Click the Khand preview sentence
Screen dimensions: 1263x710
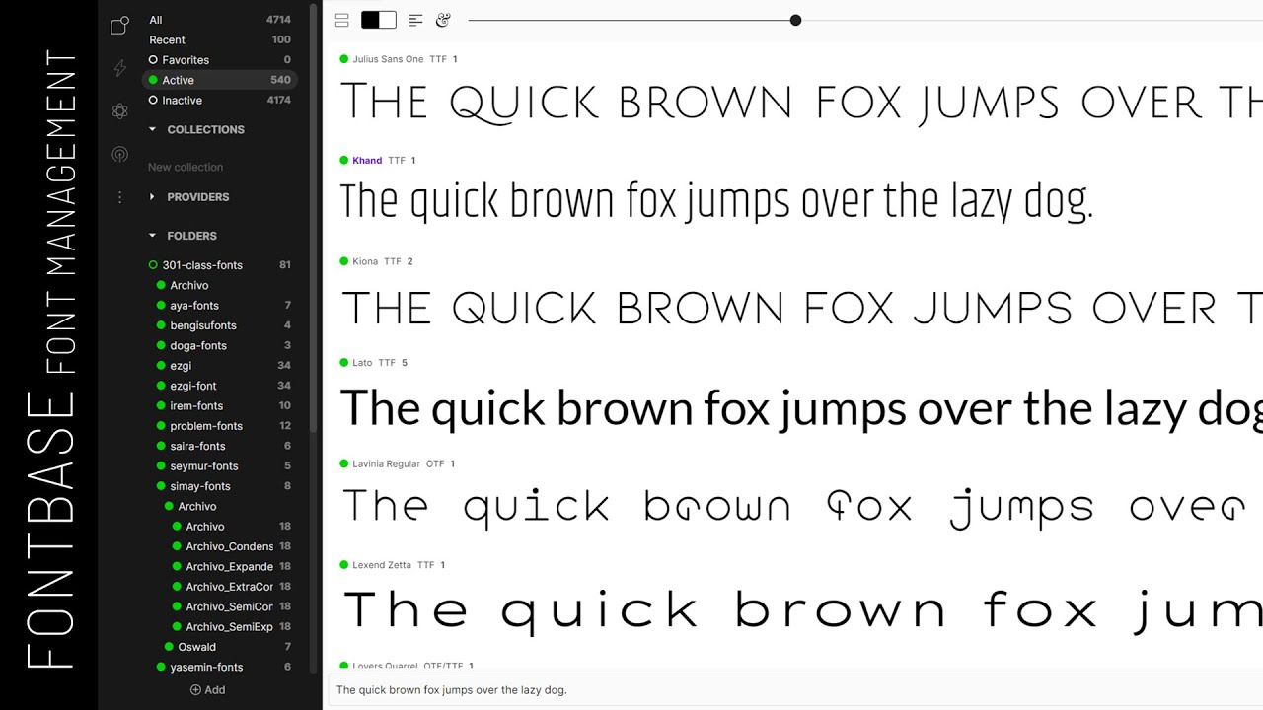(x=717, y=203)
